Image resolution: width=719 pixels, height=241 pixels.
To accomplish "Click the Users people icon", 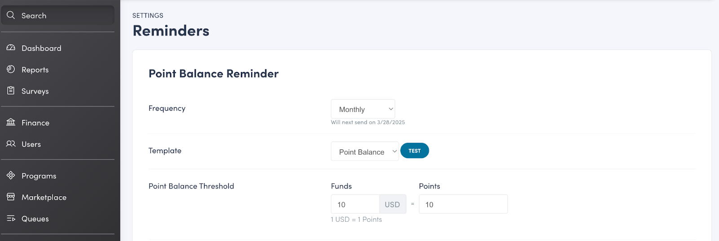I will pos(11,144).
